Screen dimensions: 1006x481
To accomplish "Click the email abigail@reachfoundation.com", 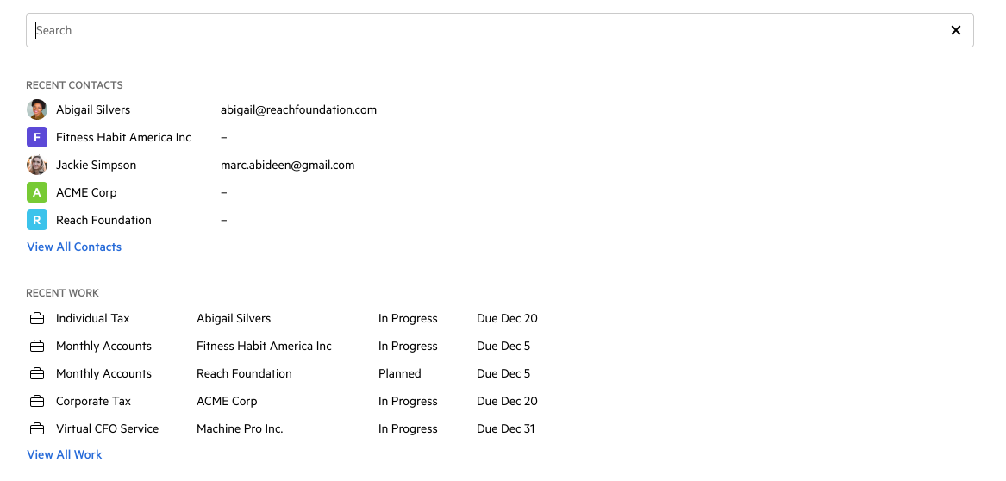I will pos(299,109).
